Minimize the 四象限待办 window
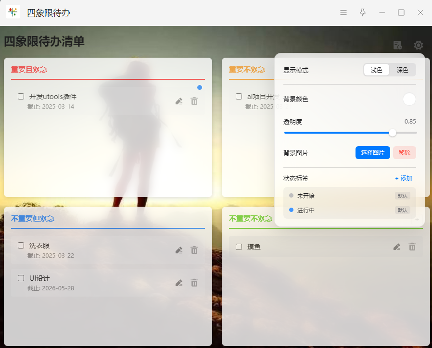 [x=382, y=12]
